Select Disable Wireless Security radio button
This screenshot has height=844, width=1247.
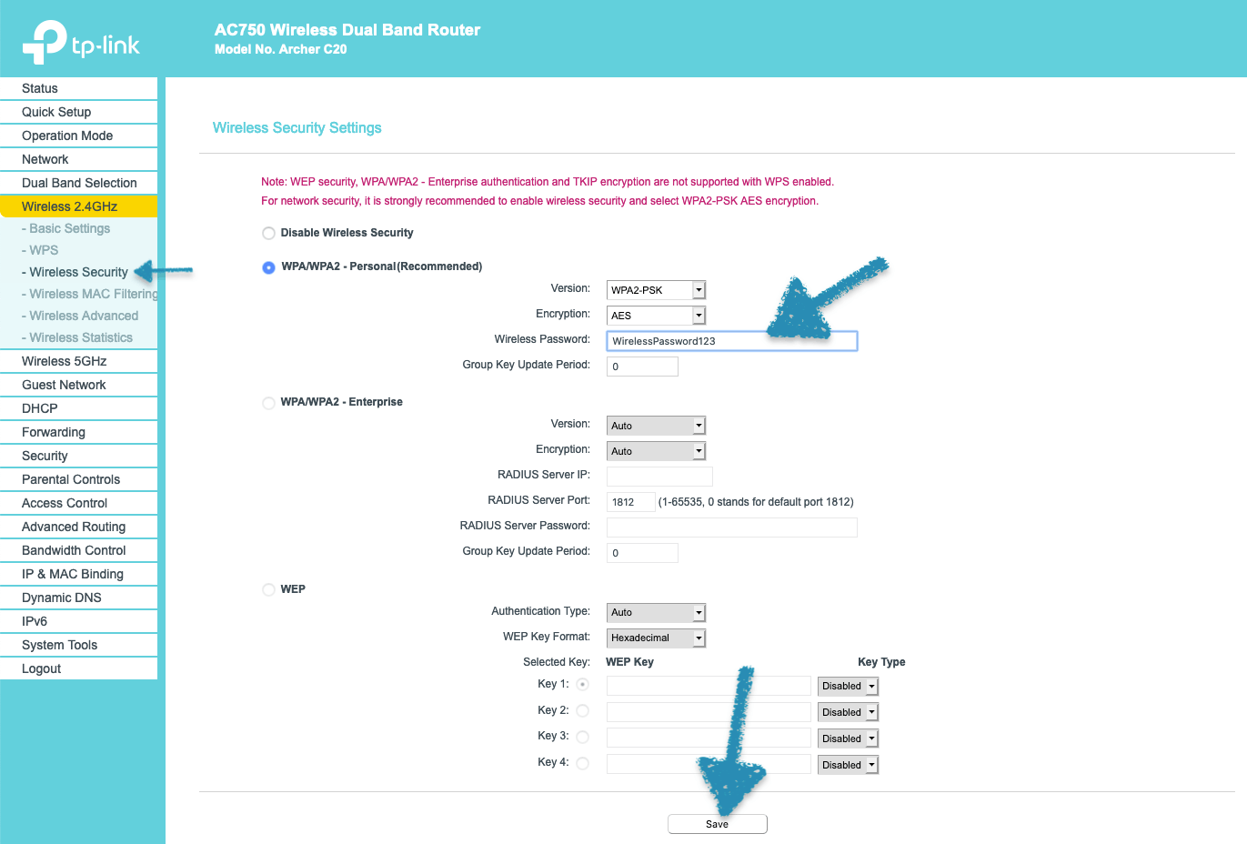coord(268,234)
